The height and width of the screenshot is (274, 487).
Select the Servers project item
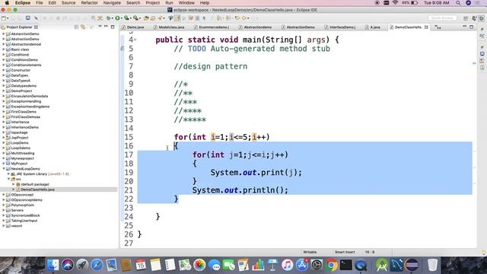[17, 210]
